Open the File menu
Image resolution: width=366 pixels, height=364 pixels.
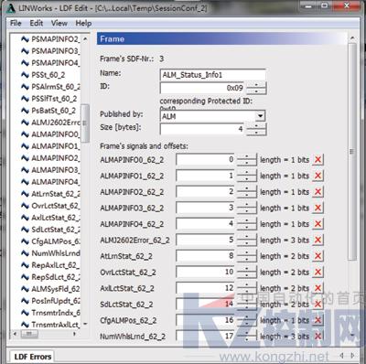[x=16, y=23]
